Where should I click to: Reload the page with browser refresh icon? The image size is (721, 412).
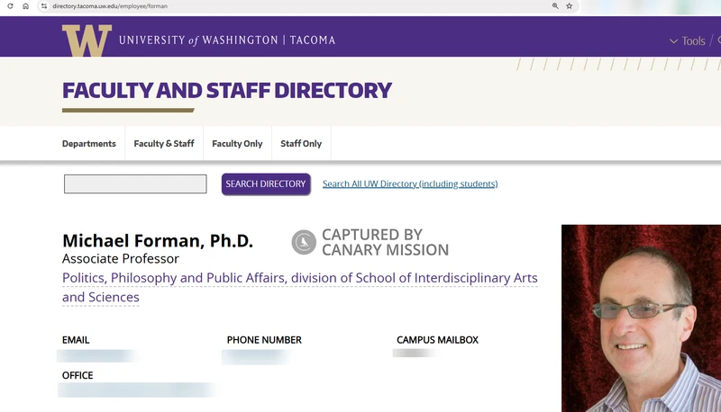[x=10, y=6]
